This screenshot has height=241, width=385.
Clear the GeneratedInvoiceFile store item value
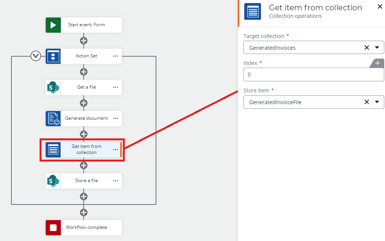click(366, 102)
